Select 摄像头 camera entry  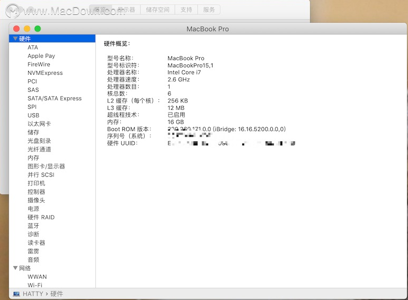[x=36, y=200]
